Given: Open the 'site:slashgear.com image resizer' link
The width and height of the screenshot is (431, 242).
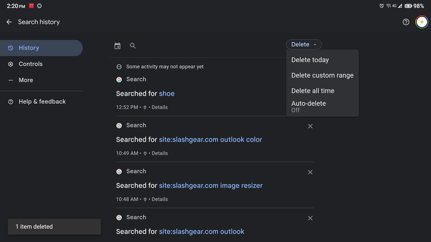Looking at the screenshot, I should click(211, 186).
